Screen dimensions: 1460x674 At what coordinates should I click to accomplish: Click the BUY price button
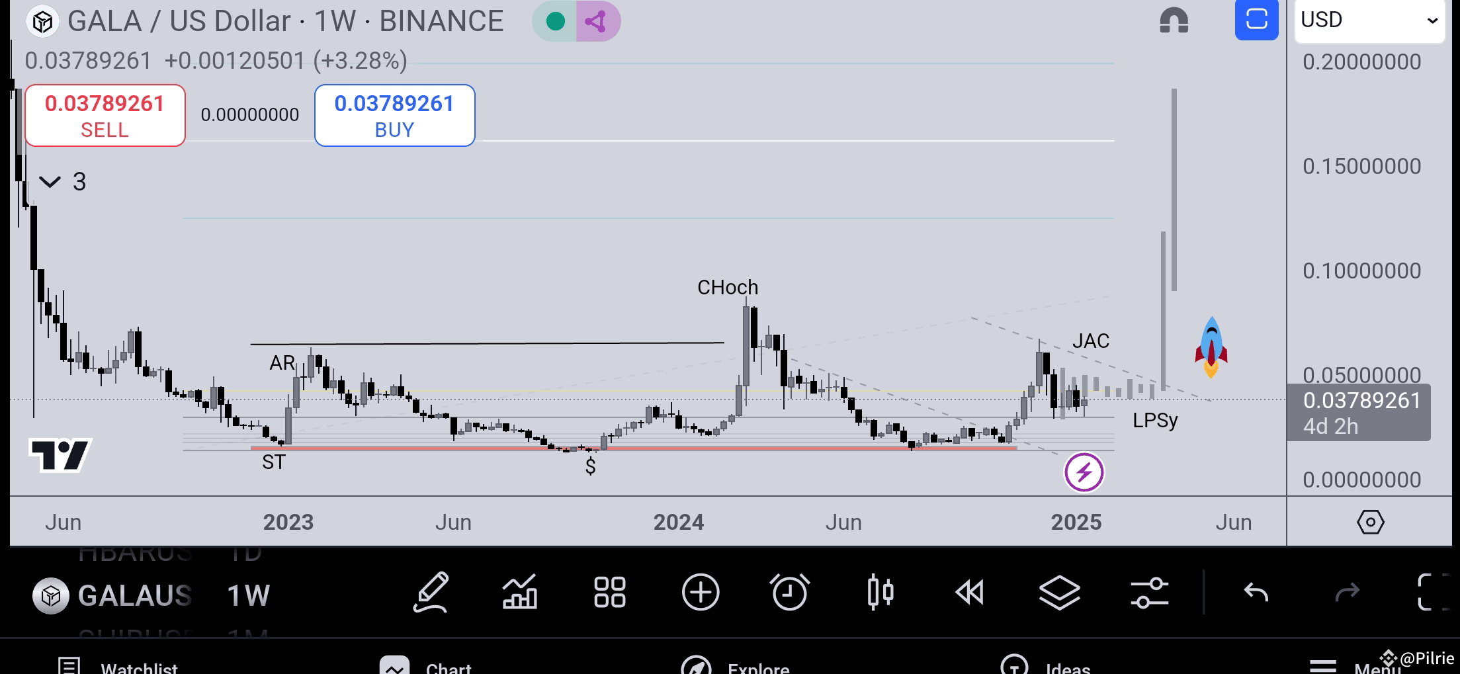coord(395,115)
